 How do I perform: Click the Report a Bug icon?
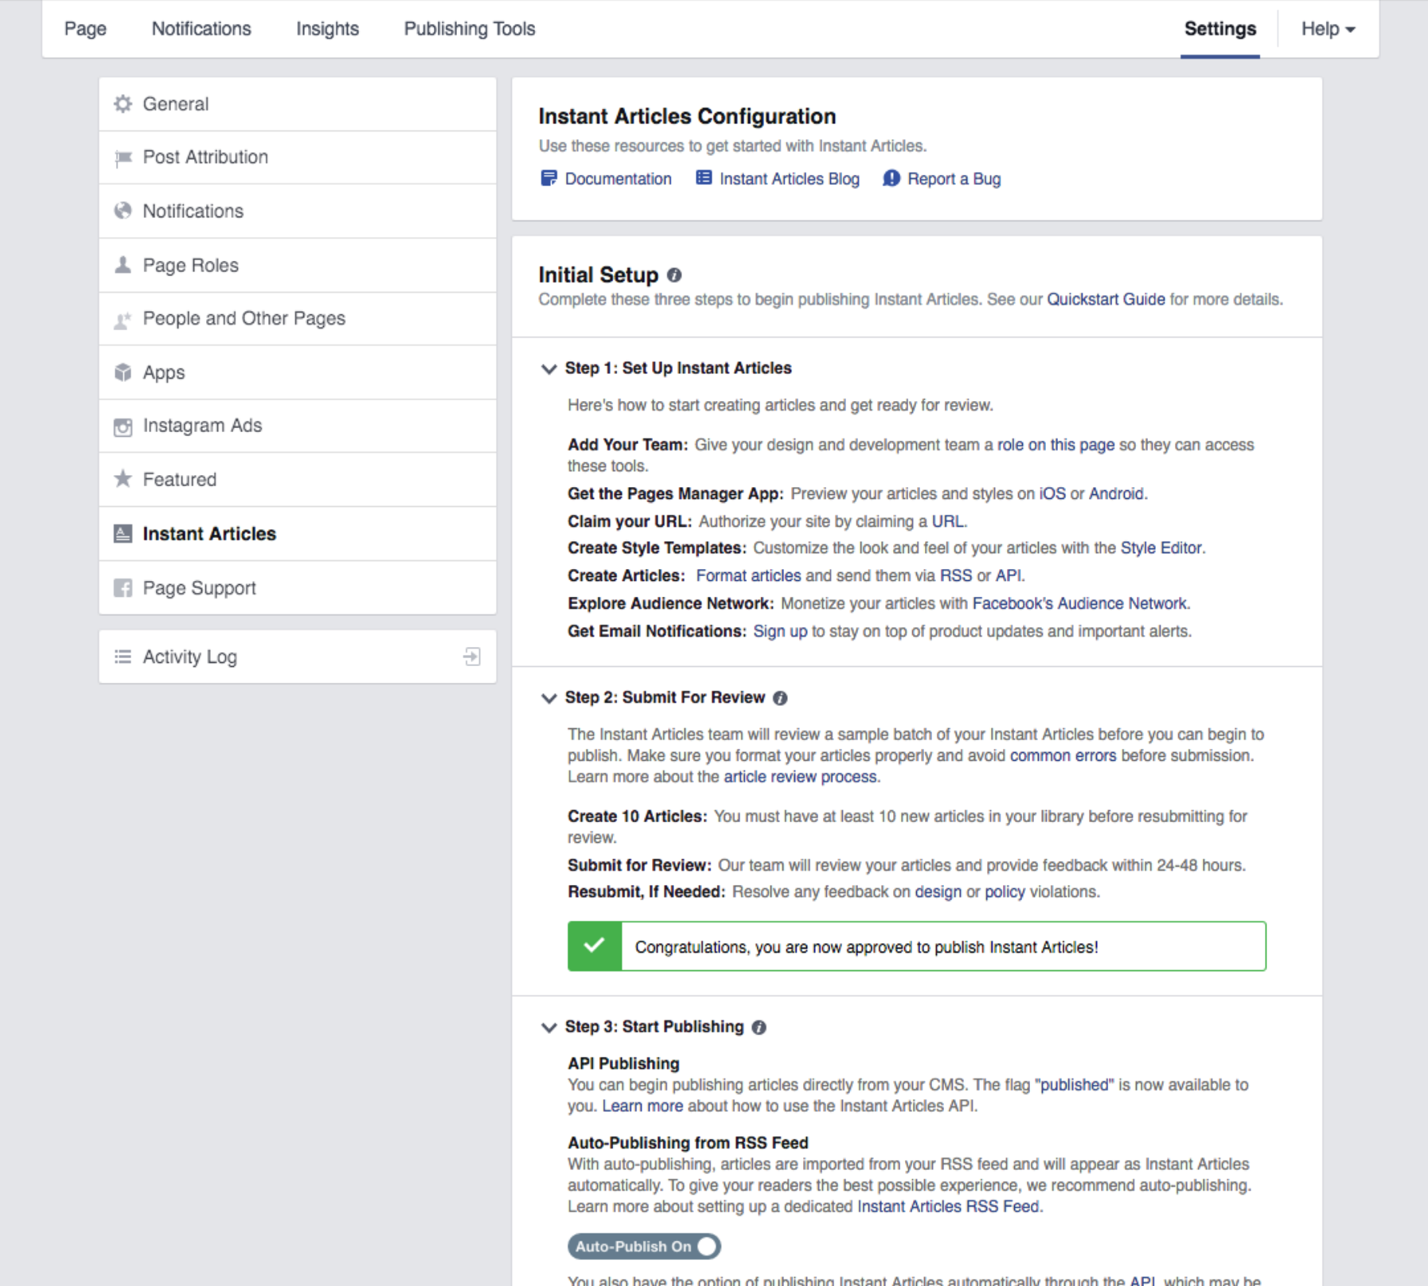tap(892, 178)
